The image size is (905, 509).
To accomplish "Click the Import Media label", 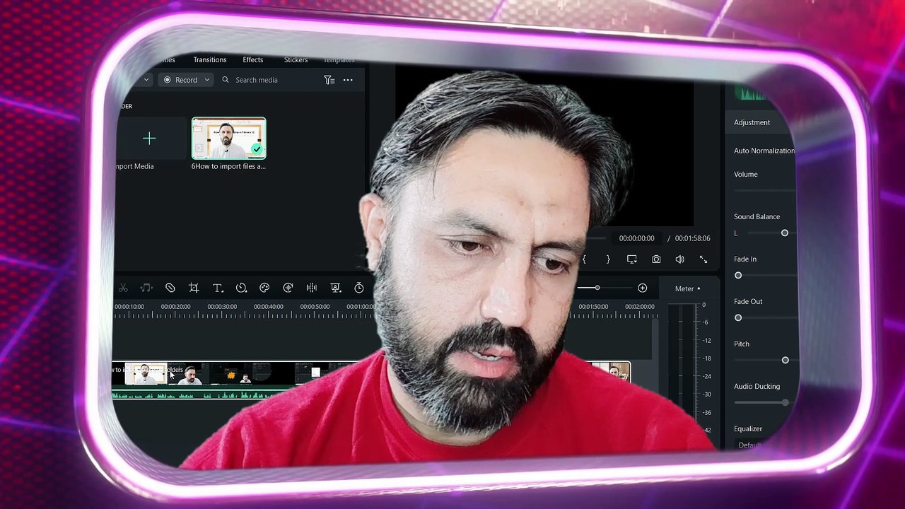I will tap(134, 166).
